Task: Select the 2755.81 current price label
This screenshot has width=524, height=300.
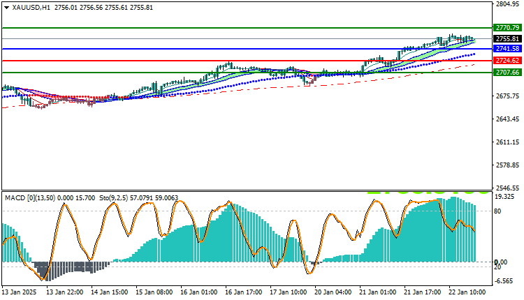Action: (x=507, y=38)
